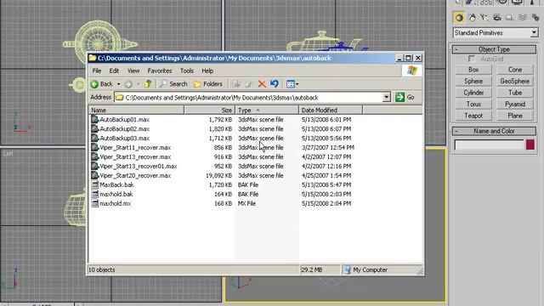Click the maxhold.mx file icon

coord(94,204)
